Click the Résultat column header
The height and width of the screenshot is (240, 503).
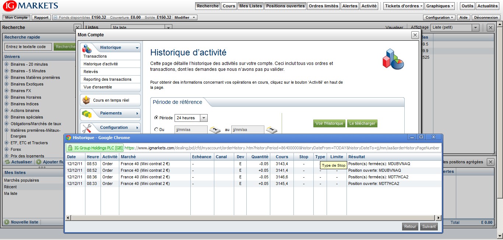coord(394,157)
